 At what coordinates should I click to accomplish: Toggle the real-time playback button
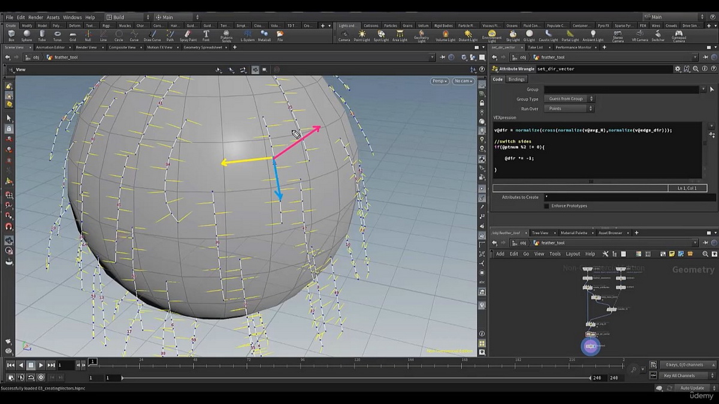41,377
